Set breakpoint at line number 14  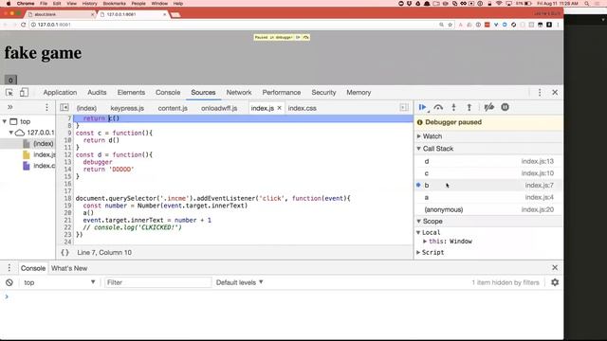tap(67, 170)
